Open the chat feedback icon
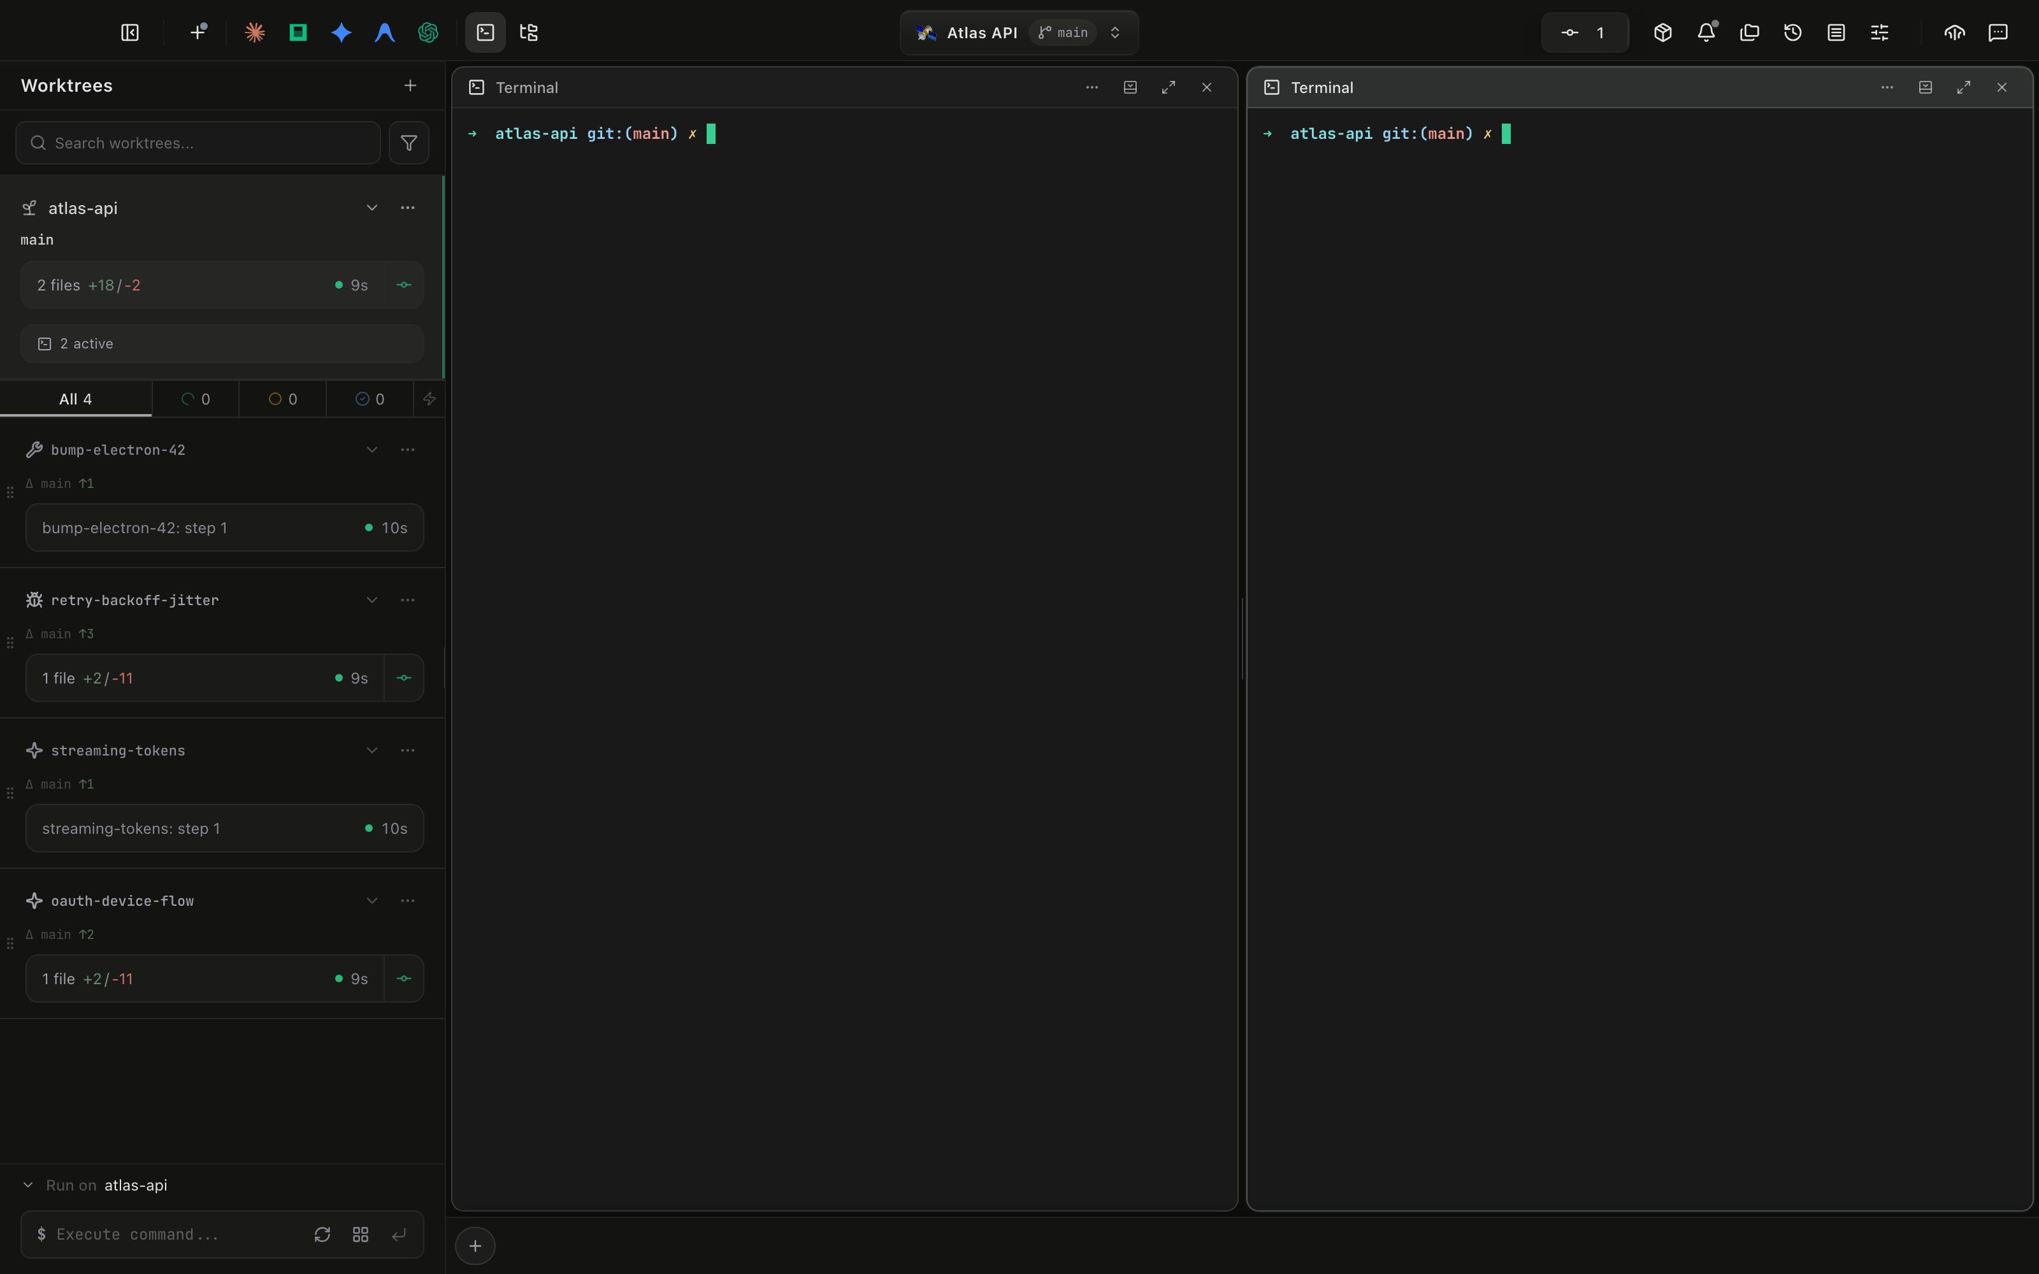The height and width of the screenshot is (1274, 2039). 1998,33
